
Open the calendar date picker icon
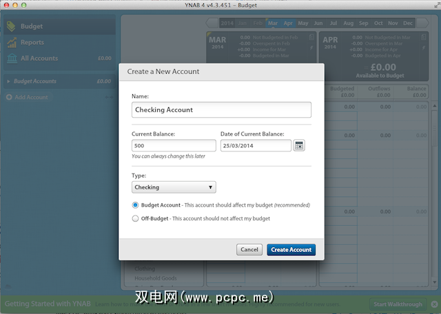[x=299, y=145]
